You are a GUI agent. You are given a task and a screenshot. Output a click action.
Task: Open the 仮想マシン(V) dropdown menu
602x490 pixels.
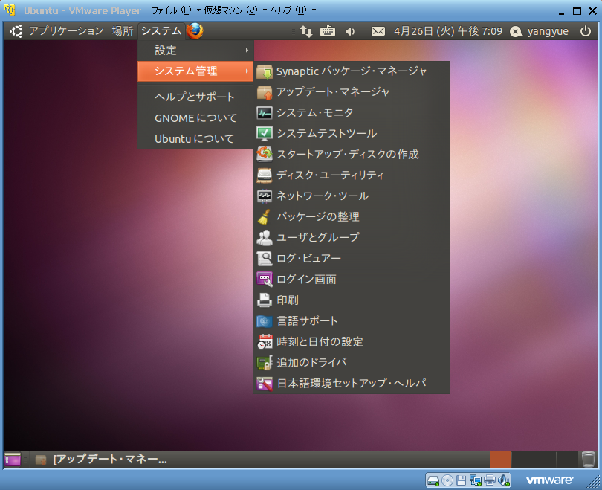click(x=235, y=10)
